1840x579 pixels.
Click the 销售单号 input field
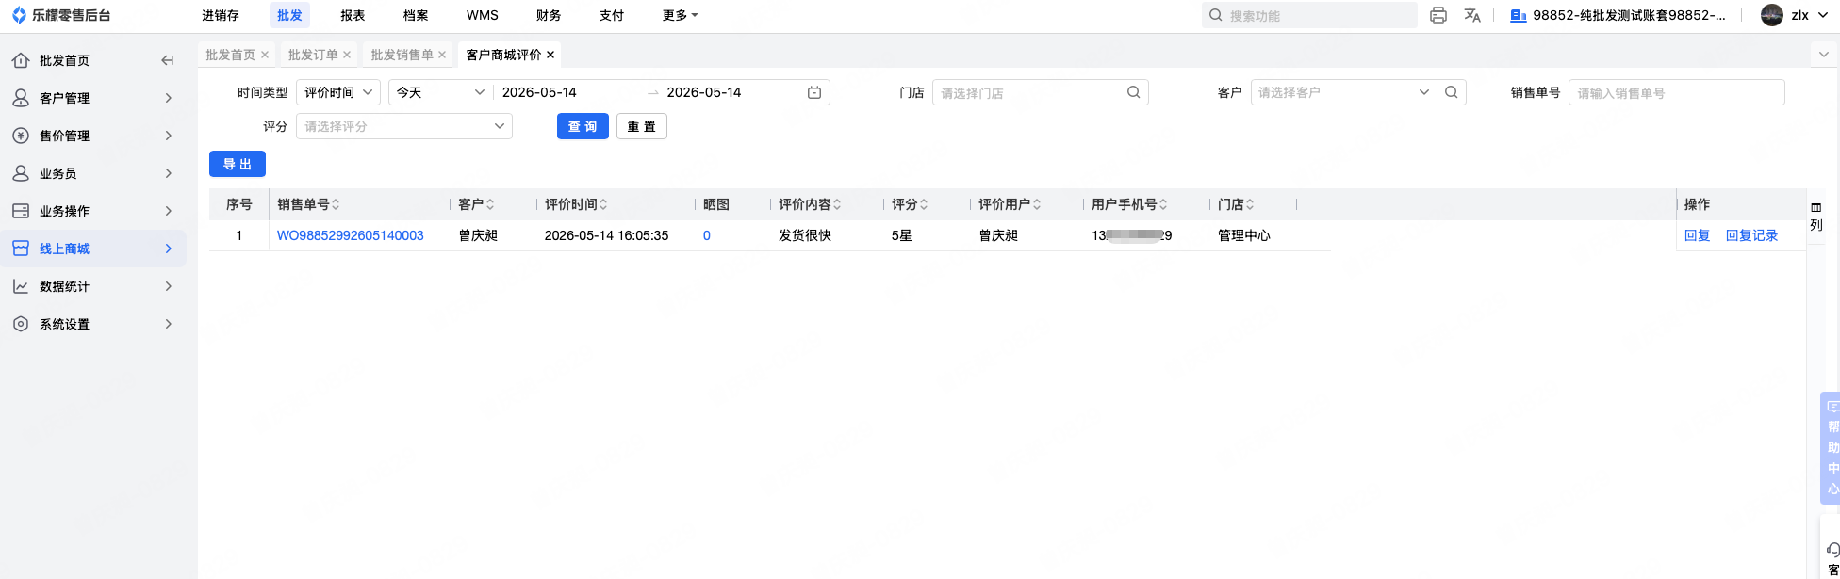1676,92
